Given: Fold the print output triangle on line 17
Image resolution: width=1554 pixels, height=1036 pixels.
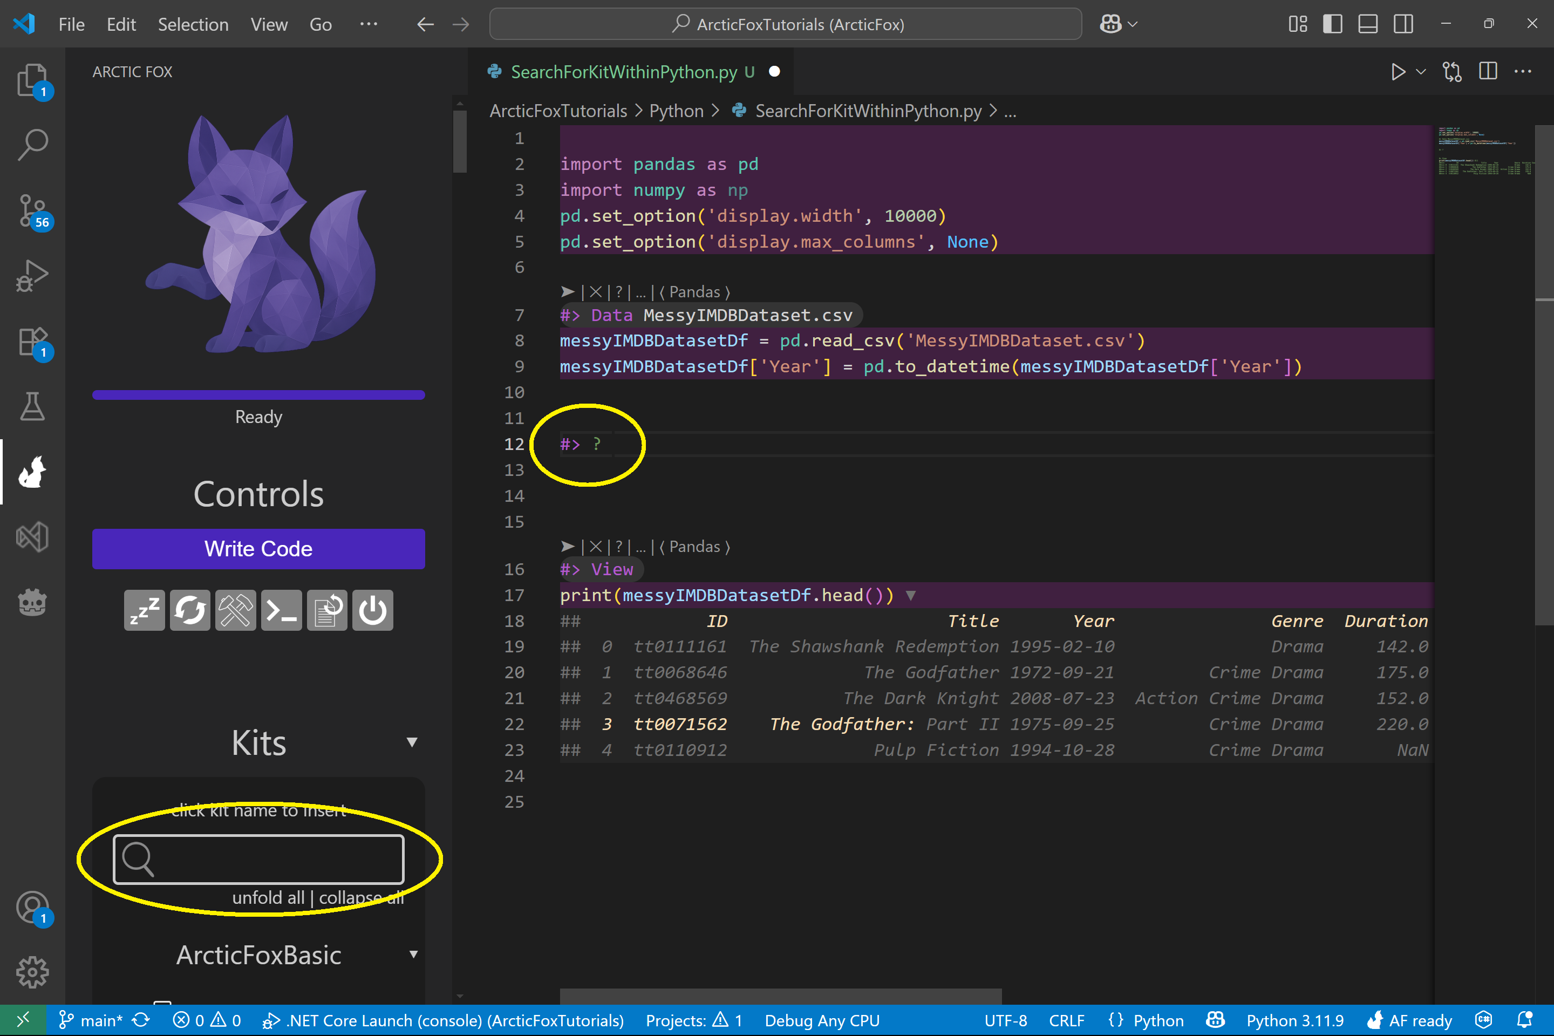Looking at the screenshot, I should [x=911, y=595].
